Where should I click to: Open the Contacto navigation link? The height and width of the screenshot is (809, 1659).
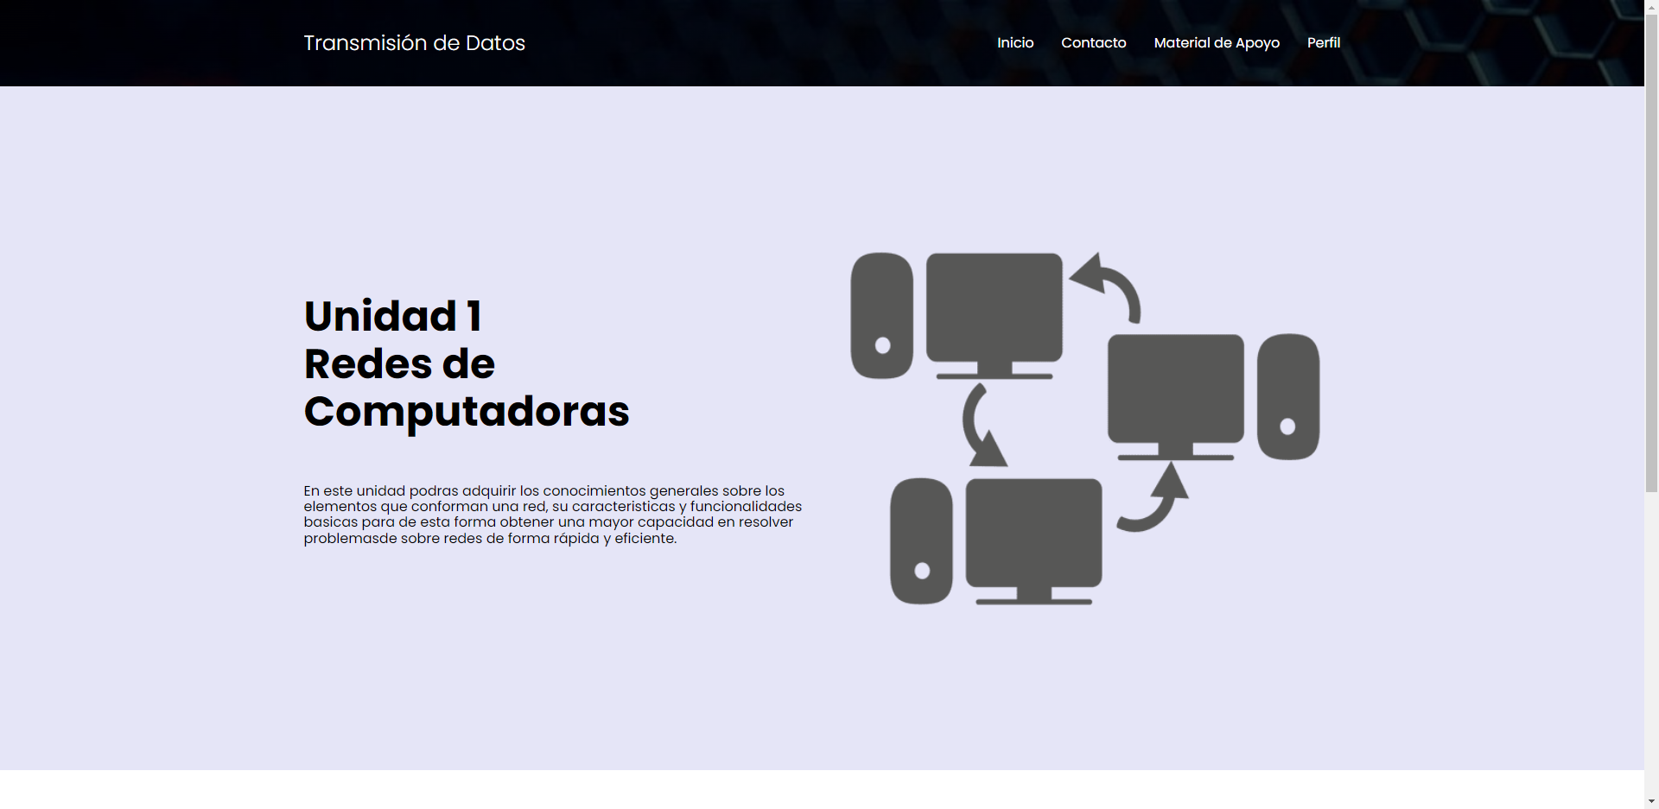1093,42
